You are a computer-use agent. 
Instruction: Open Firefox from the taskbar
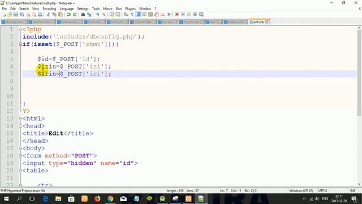click(x=97, y=199)
